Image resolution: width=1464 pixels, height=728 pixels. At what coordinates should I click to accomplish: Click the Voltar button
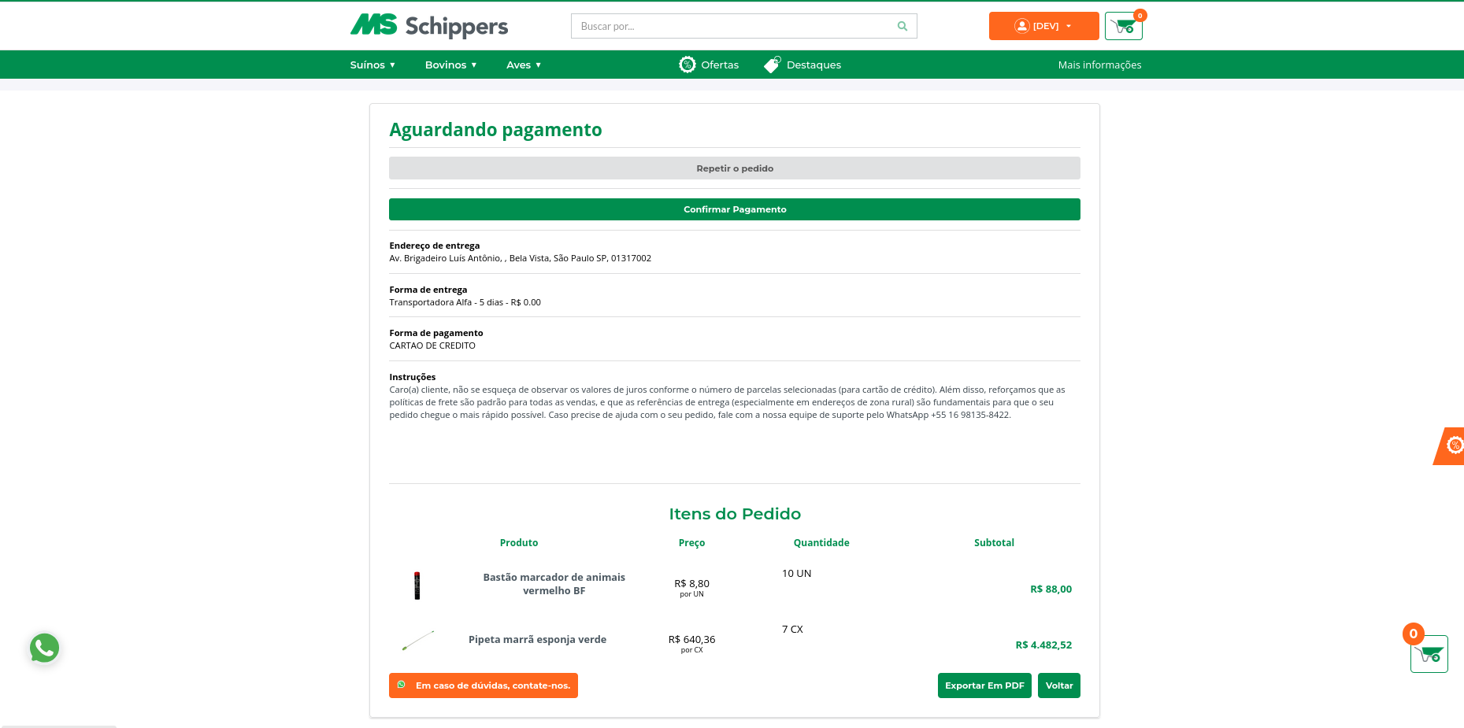(1058, 686)
